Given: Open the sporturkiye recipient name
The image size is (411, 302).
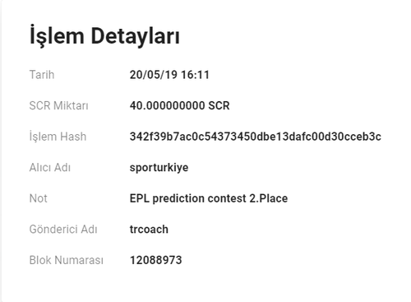Looking at the screenshot, I should coord(159,168).
